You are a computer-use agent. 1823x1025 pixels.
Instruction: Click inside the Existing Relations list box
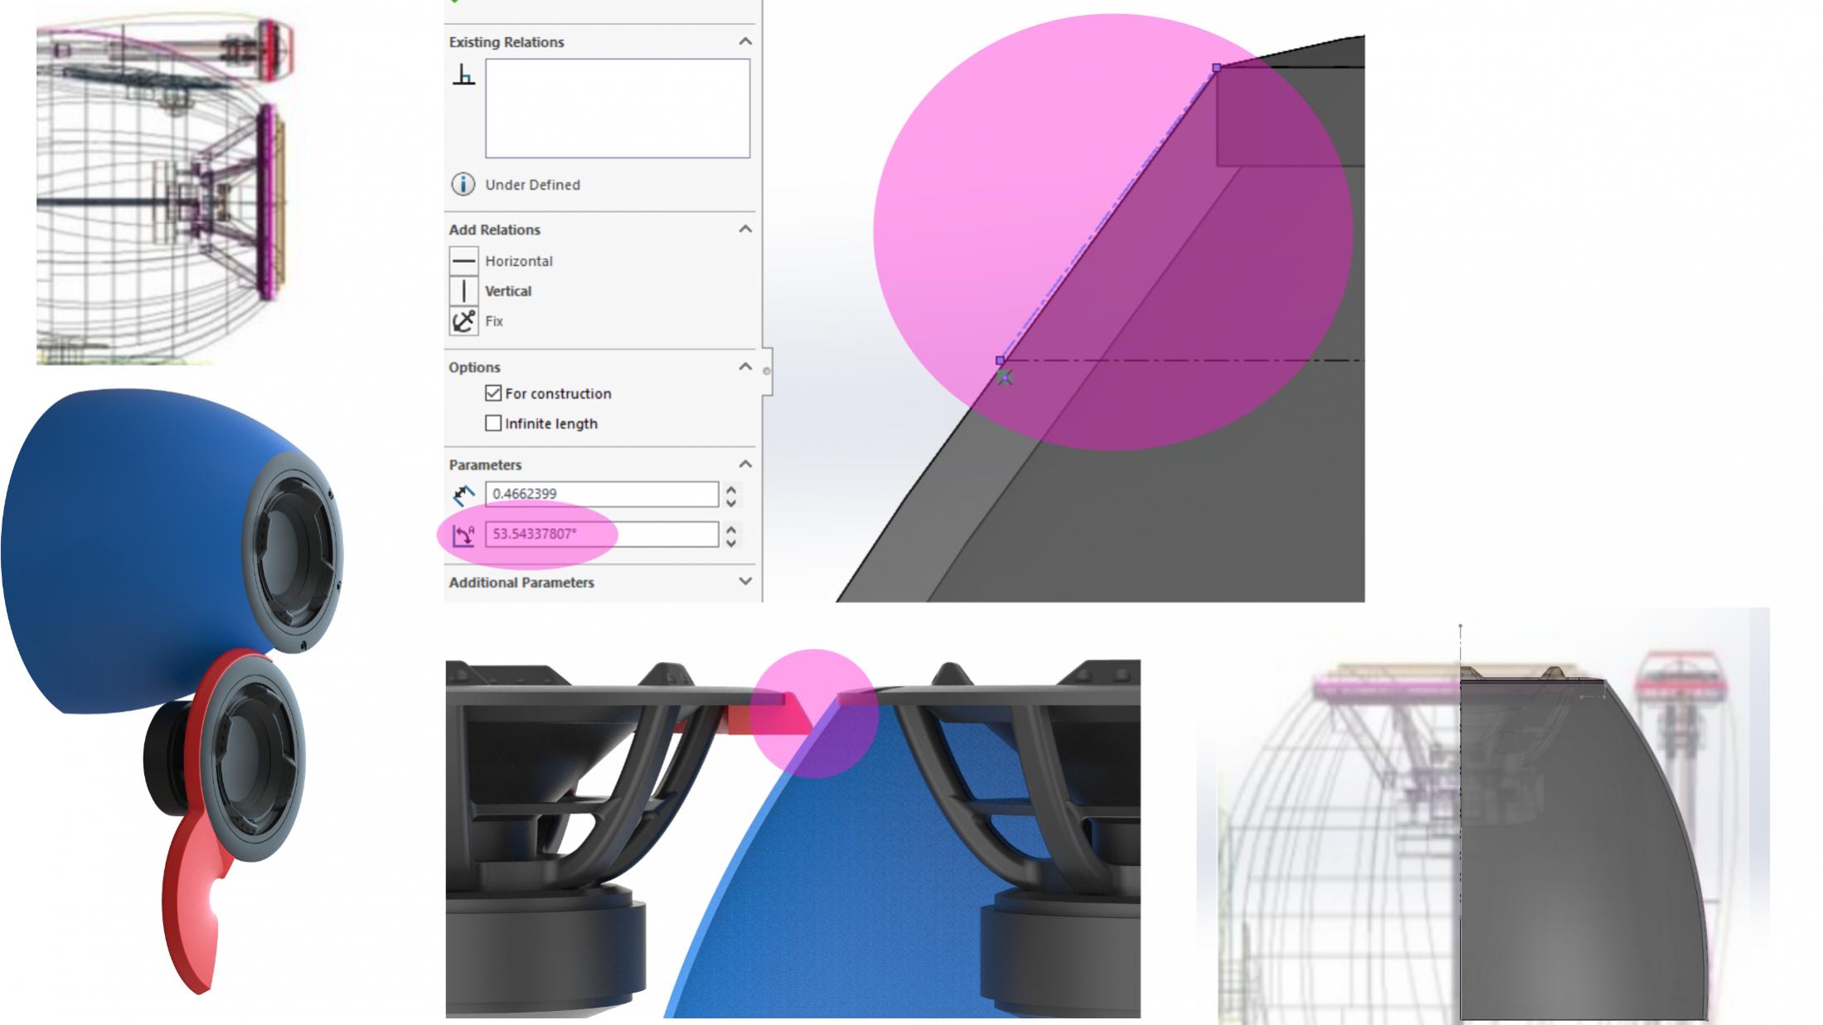tap(618, 108)
